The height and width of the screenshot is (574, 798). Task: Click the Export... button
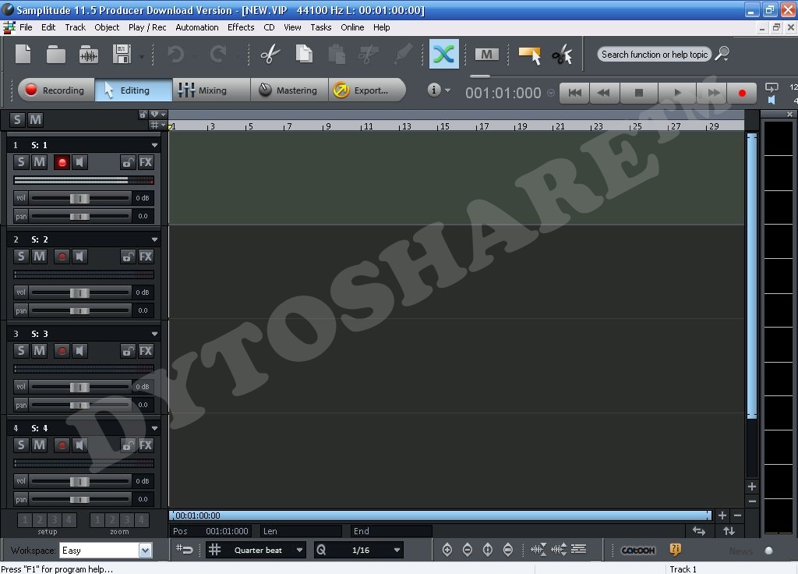coord(367,90)
